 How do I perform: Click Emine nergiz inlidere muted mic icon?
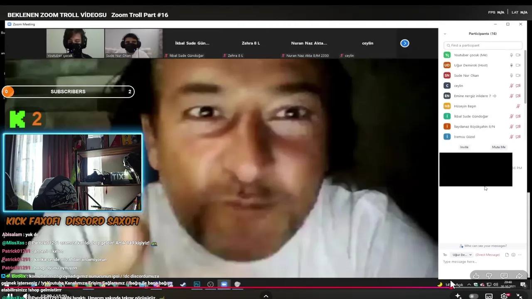(x=512, y=96)
